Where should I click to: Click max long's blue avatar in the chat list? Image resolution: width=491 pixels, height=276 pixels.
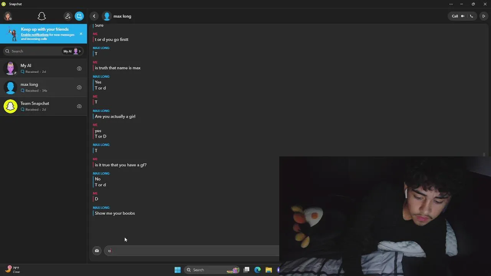click(10, 87)
